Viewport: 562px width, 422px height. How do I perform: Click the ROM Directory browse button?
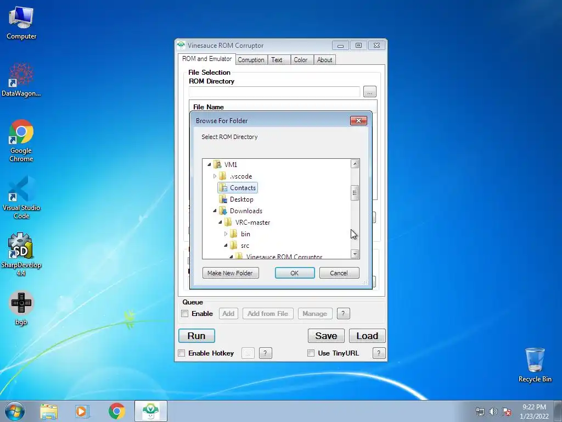click(x=369, y=92)
